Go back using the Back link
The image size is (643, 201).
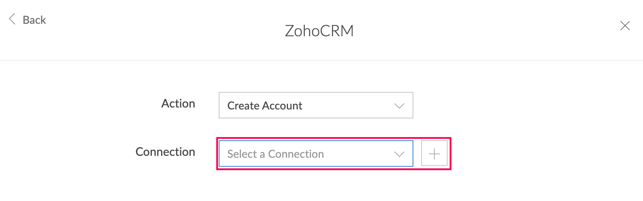pos(27,19)
